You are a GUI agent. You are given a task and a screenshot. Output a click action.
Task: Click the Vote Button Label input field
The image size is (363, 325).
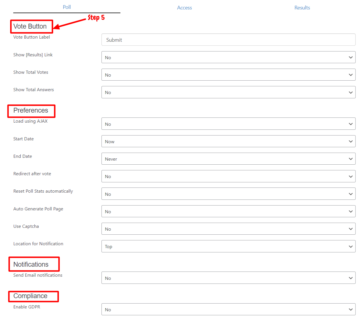pyautogui.click(x=228, y=40)
